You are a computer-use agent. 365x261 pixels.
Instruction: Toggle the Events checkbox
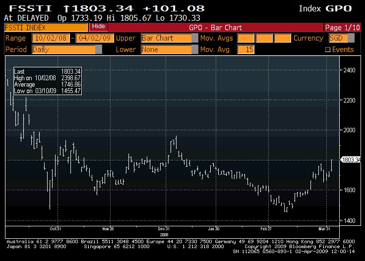pyautogui.click(x=327, y=50)
